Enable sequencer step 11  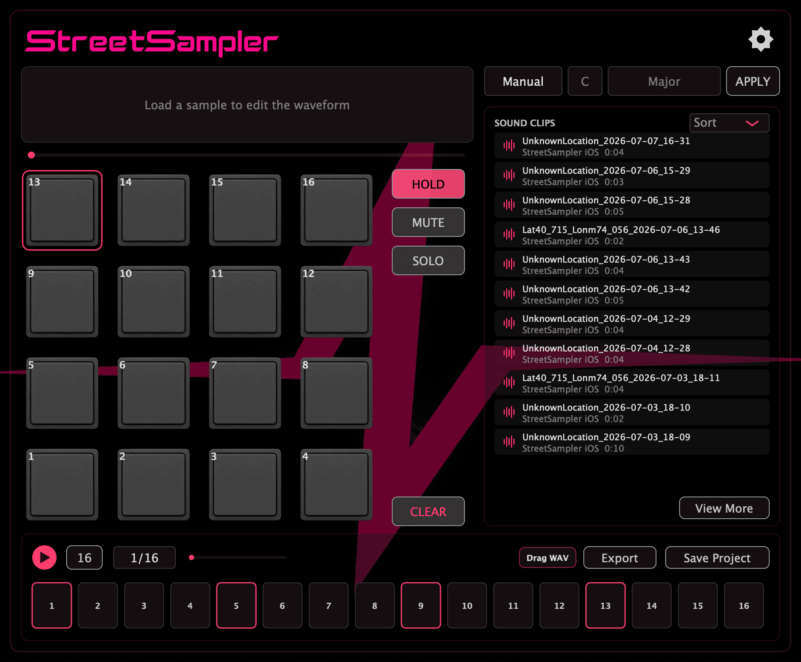tap(513, 605)
